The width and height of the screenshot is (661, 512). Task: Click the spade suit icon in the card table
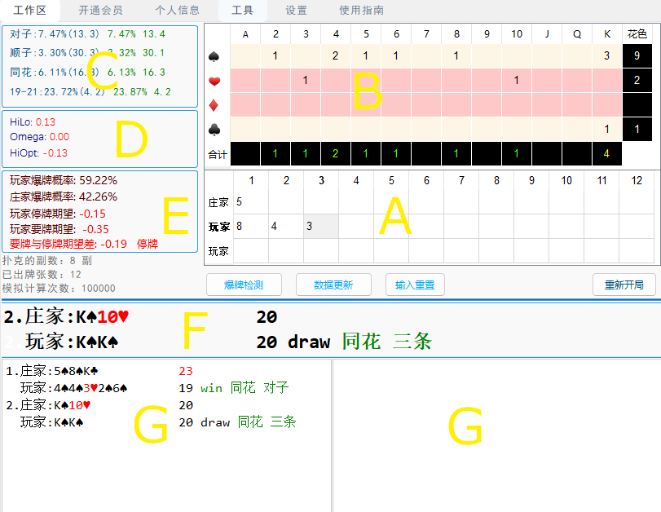pyautogui.click(x=215, y=55)
